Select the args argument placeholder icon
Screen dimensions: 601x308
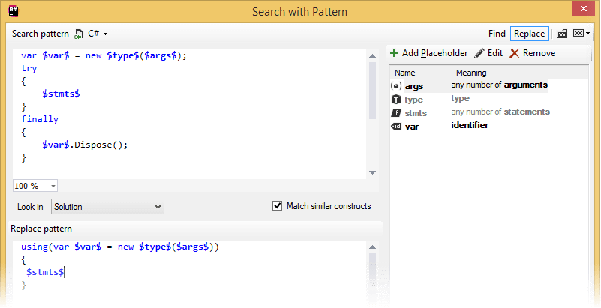[x=396, y=86]
